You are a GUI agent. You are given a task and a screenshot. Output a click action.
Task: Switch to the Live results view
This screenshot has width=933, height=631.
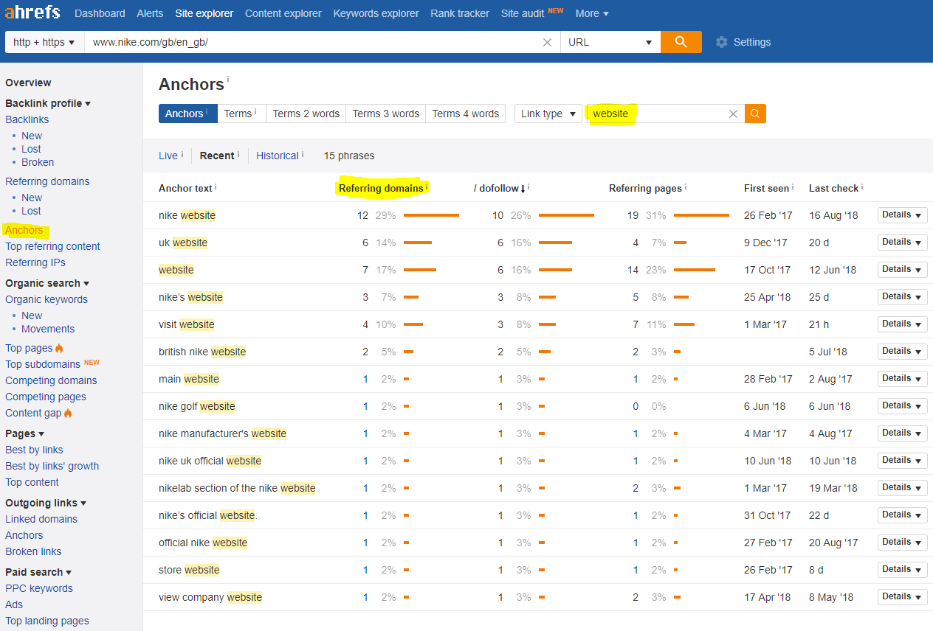(166, 156)
